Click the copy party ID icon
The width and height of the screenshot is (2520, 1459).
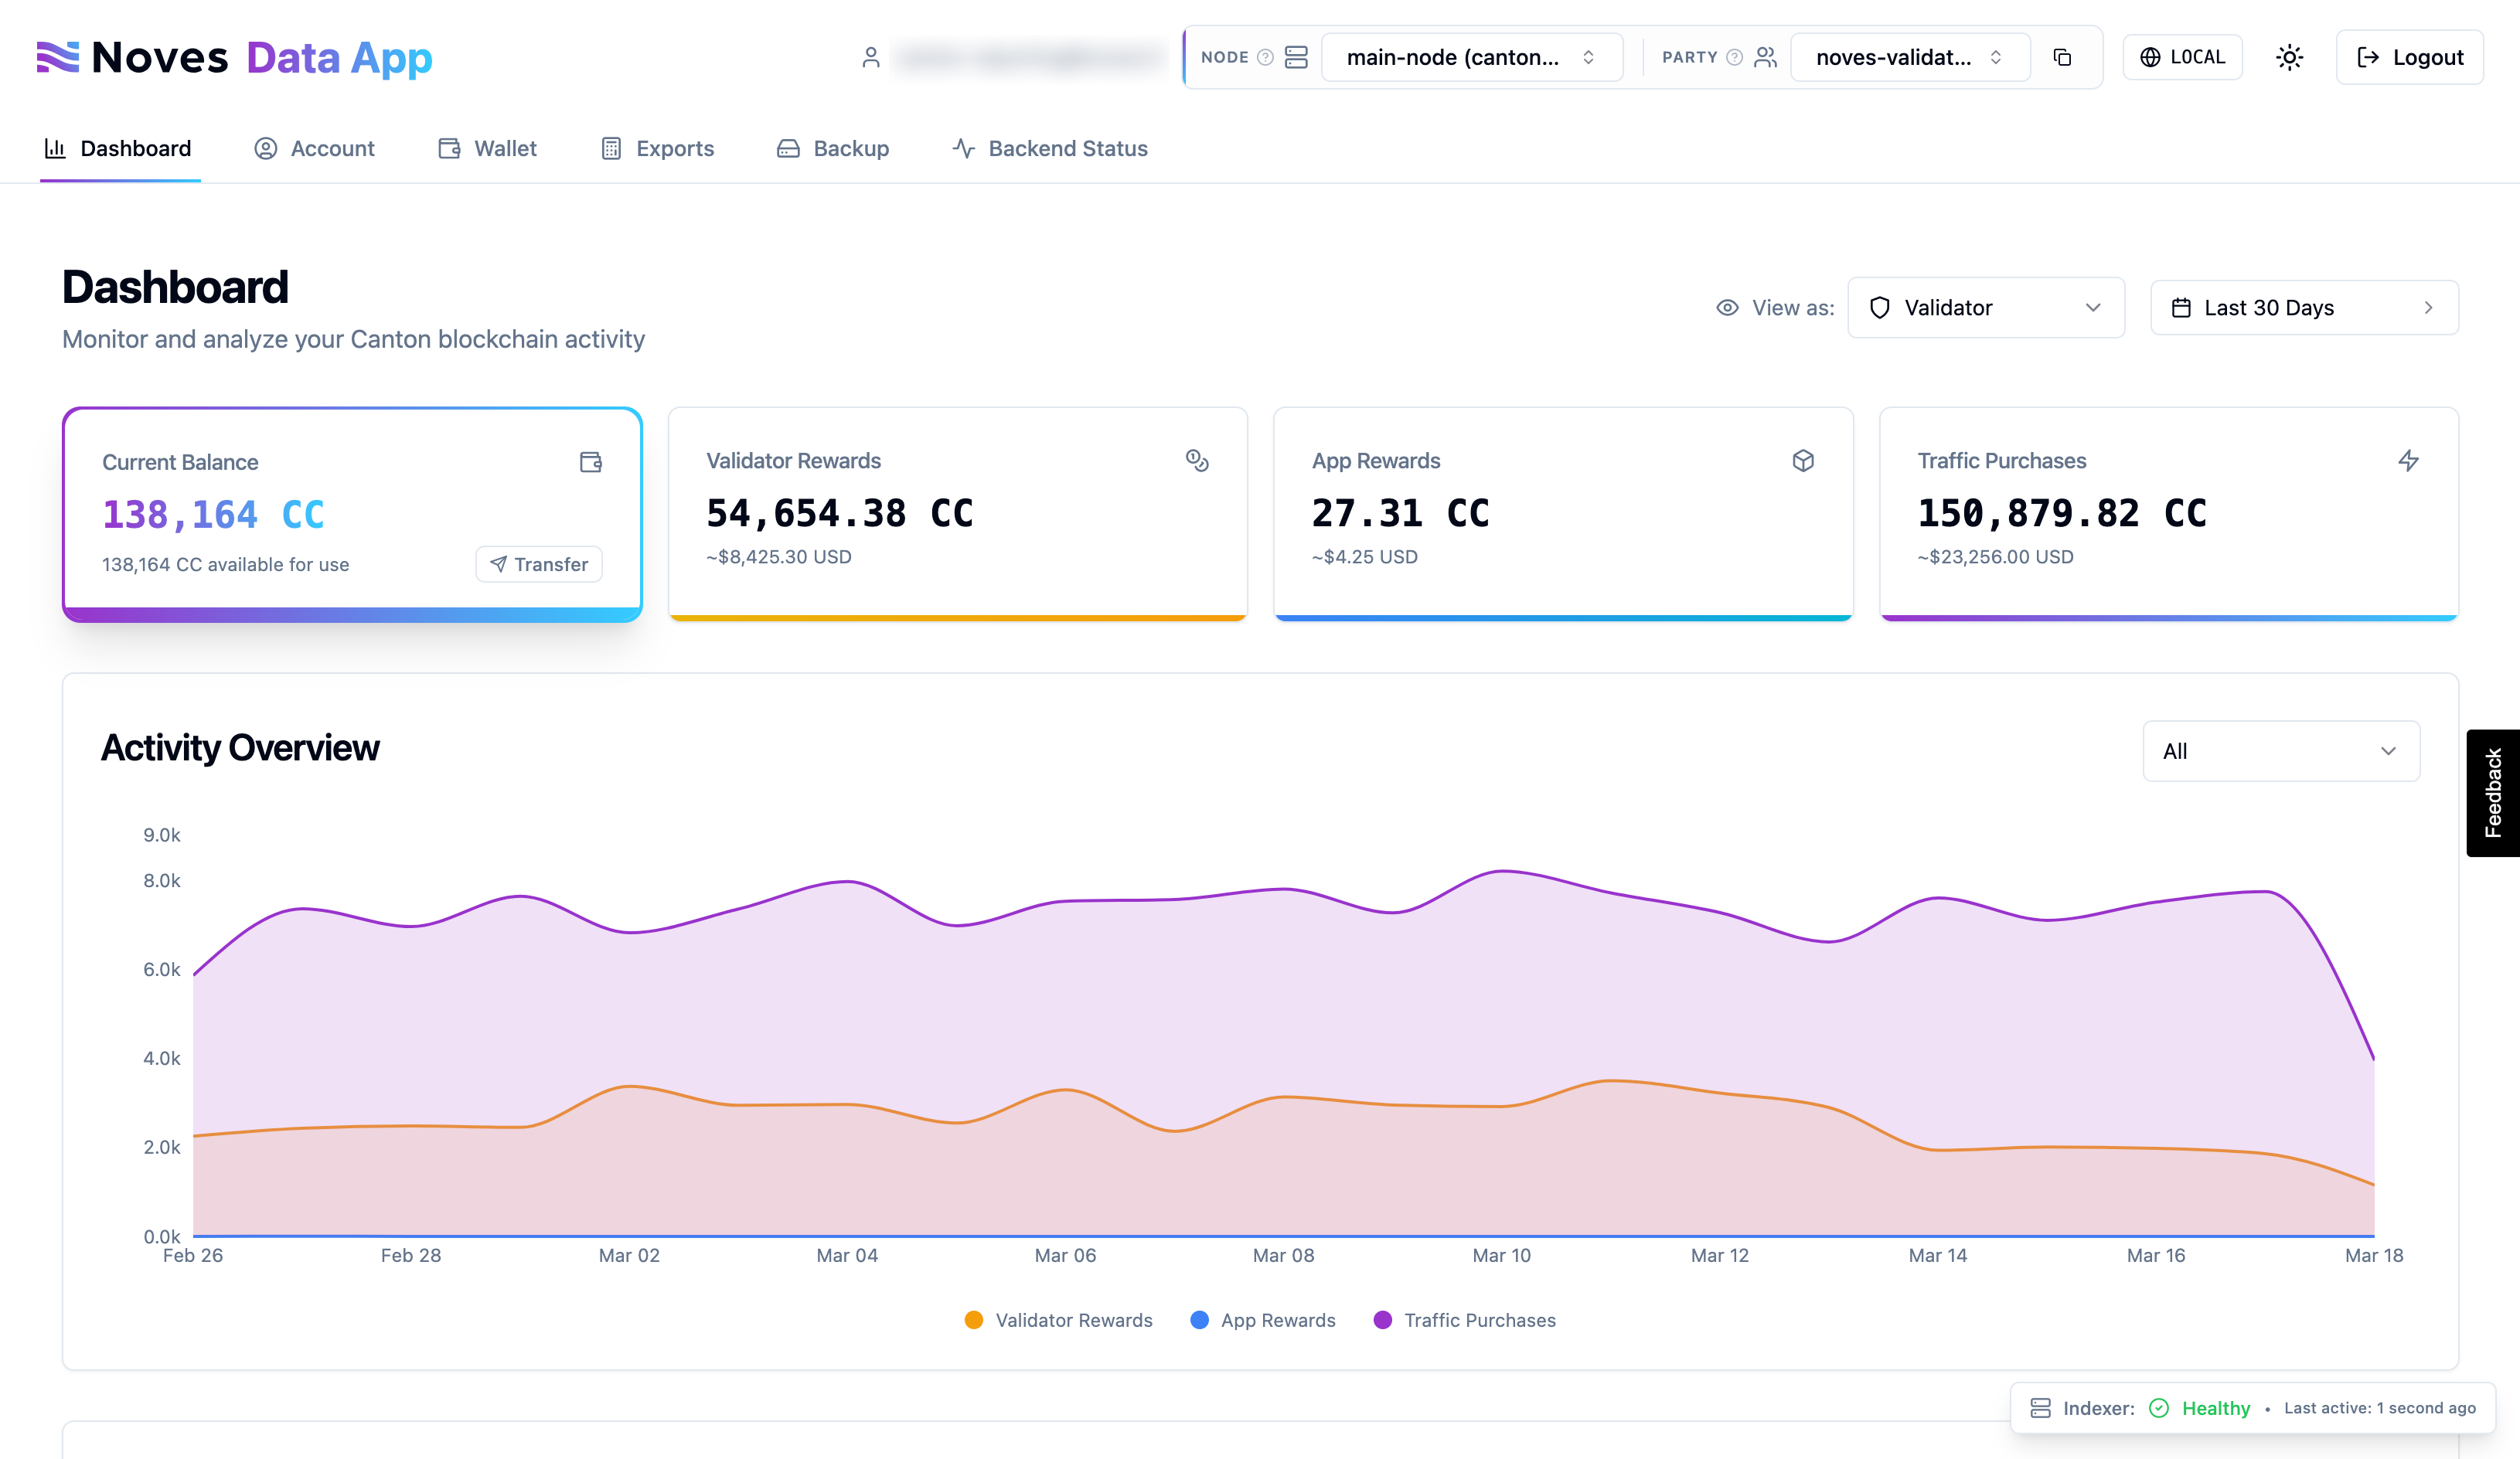click(x=2062, y=57)
